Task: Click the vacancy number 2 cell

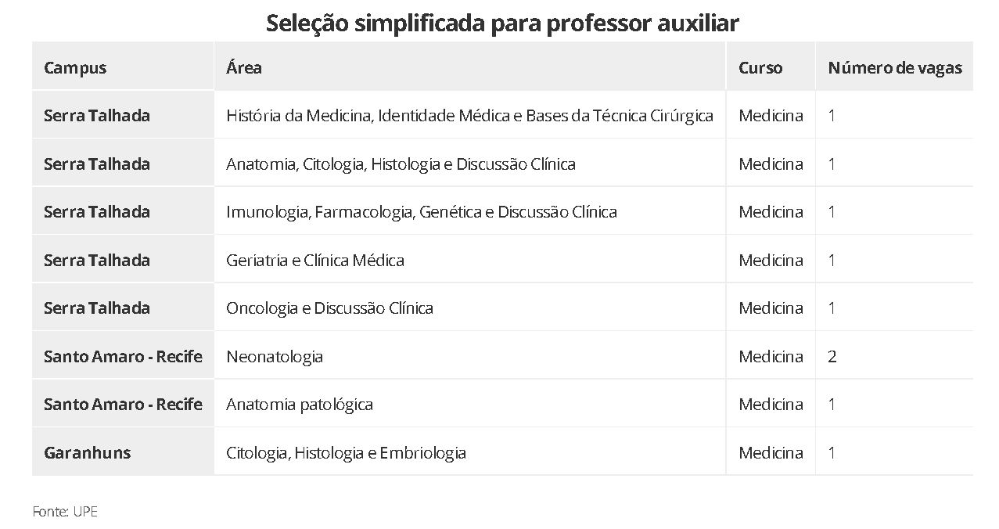Action: pos(832,357)
